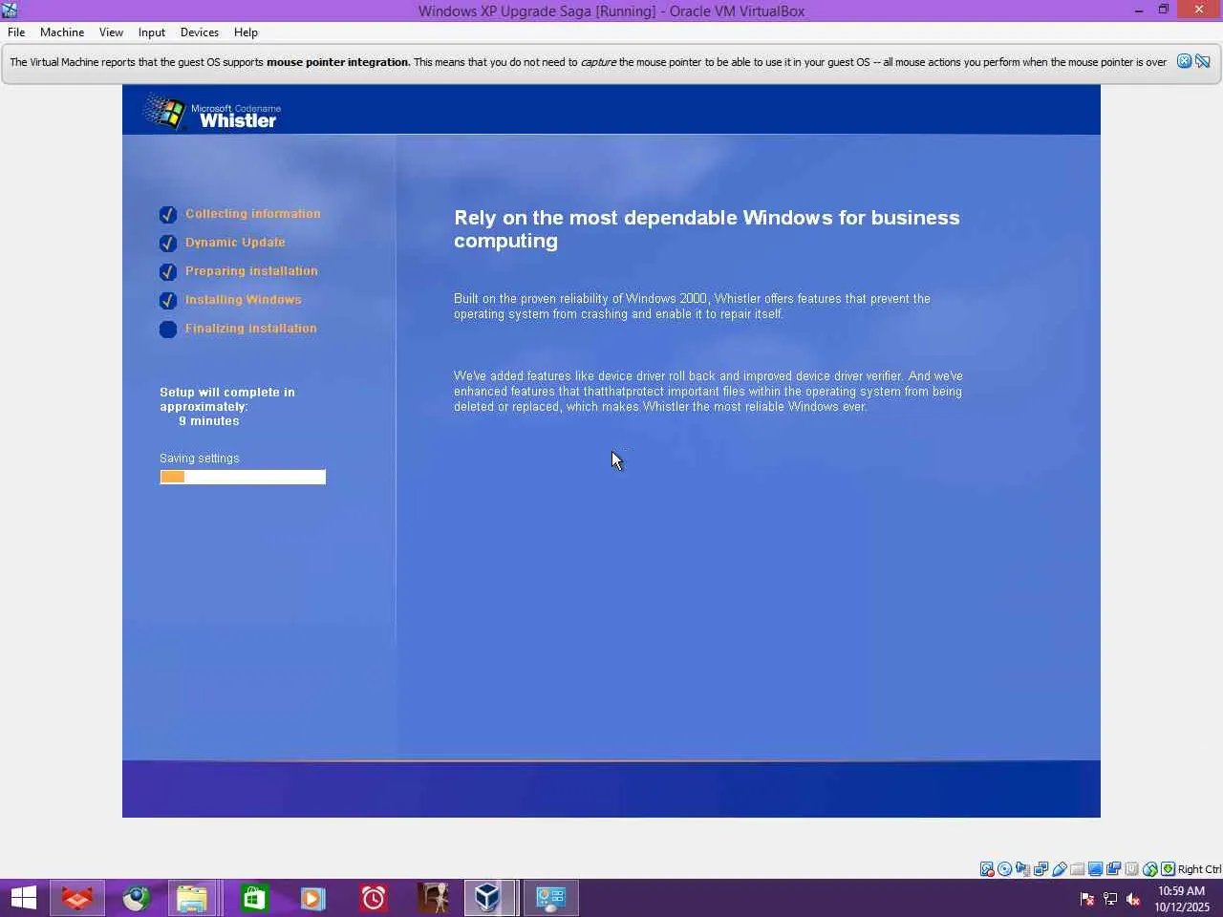Click the recording status icon
This screenshot has width=1223, height=917.
click(x=1114, y=869)
